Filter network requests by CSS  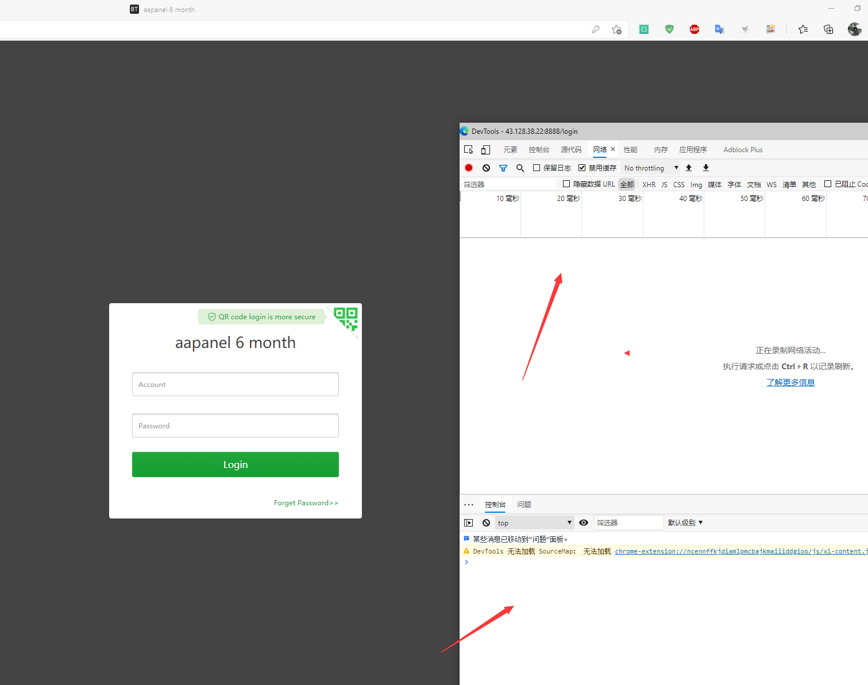(x=678, y=184)
